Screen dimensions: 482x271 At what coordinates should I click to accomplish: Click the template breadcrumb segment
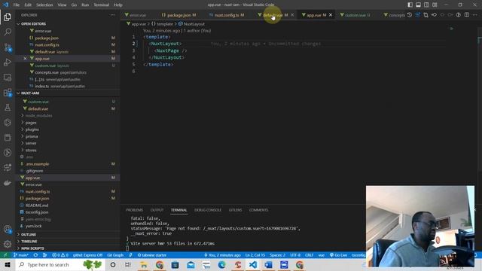[x=163, y=23]
